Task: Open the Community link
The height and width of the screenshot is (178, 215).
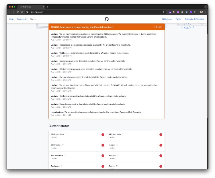Action: [22, 19]
